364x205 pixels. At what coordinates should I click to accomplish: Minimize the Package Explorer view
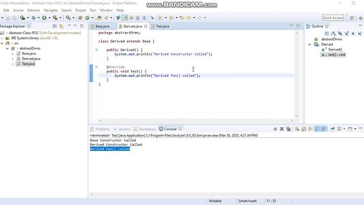pos(75,26)
